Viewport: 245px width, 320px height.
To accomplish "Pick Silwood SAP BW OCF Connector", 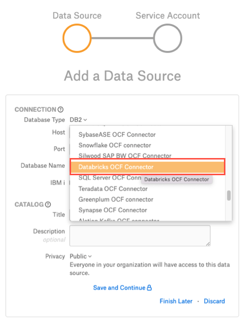I will tap(125, 156).
